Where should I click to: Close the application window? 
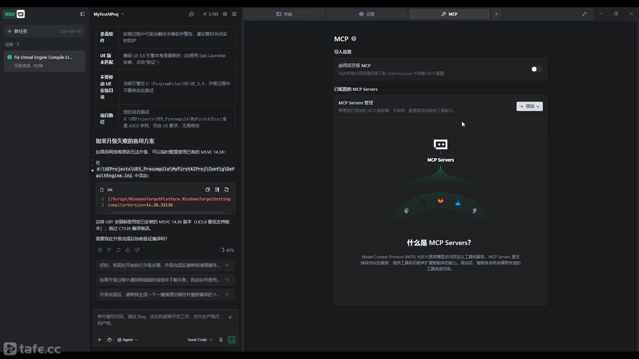(631, 14)
